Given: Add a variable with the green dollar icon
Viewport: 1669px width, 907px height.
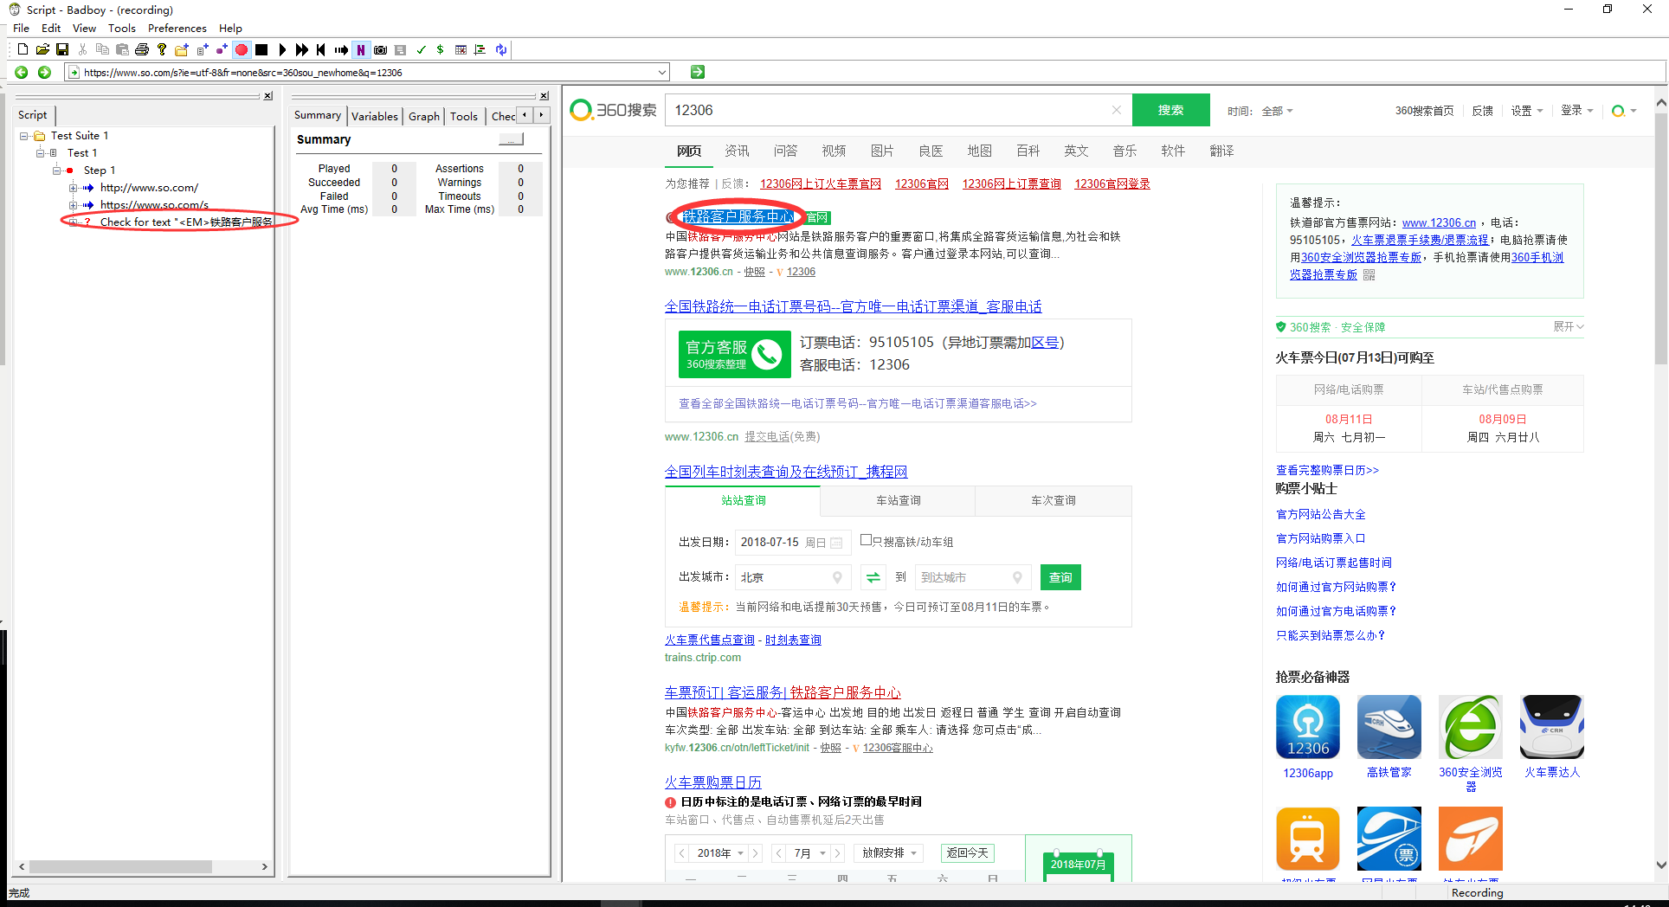Looking at the screenshot, I should (440, 49).
